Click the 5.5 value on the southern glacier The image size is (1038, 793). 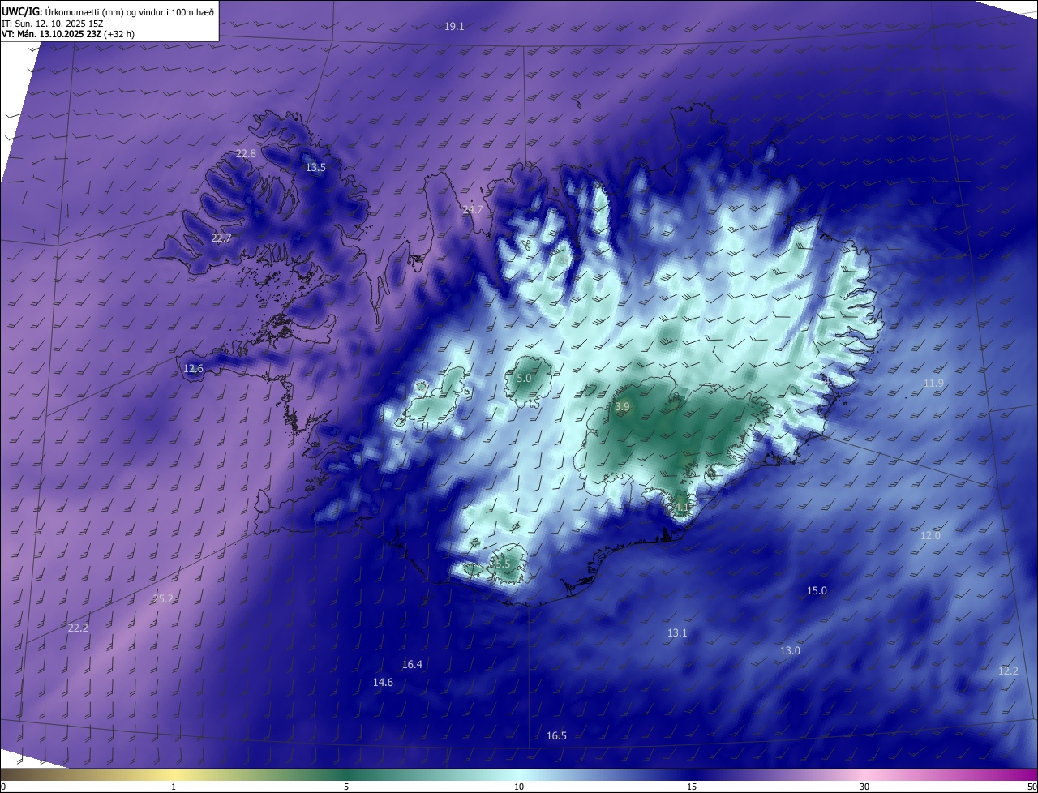tap(503, 564)
